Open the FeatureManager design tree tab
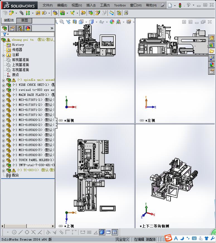The width and height of the screenshot is (216, 243). (x=5, y=28)
